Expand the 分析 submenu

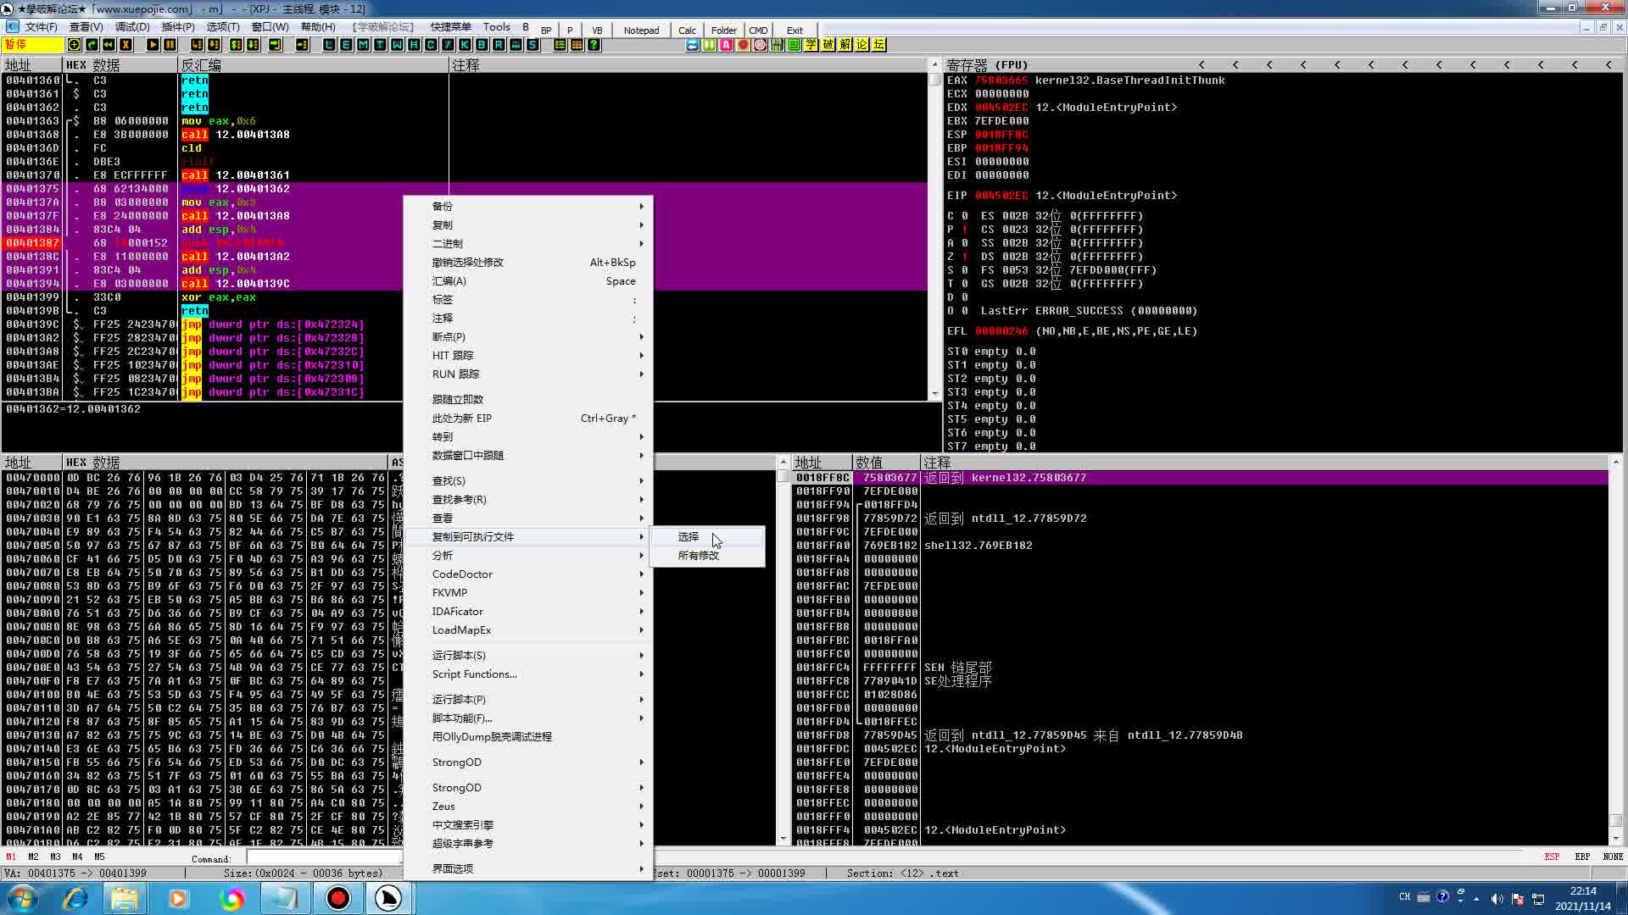529,555
